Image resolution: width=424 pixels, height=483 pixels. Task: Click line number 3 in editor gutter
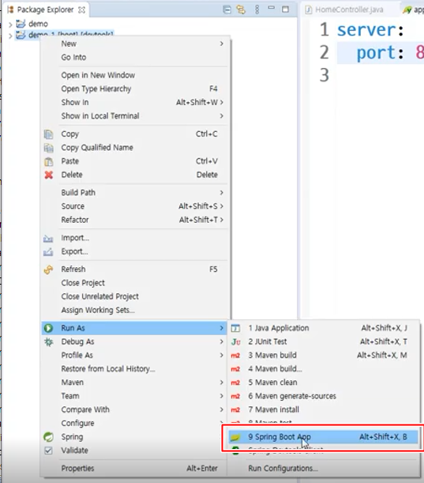click(324, 75)
